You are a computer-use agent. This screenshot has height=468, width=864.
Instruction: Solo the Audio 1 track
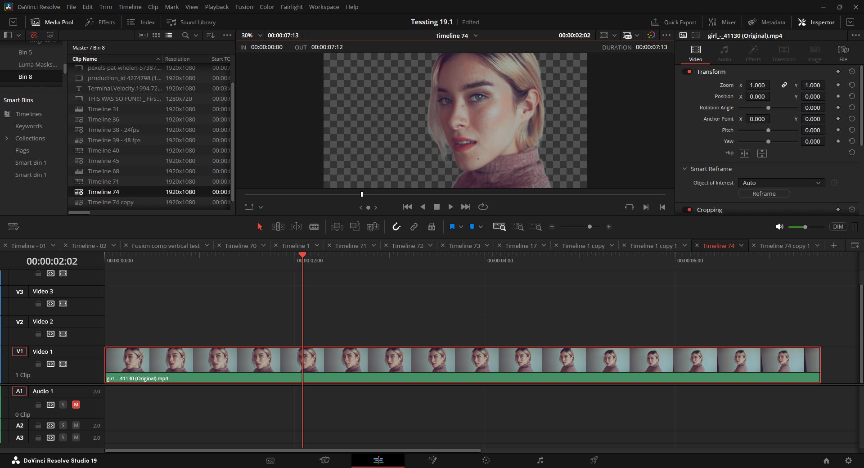click(63, 405)
